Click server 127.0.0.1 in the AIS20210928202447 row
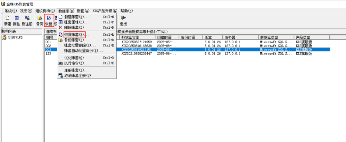The width and height of the screenshot is (346, 142). 233,53
